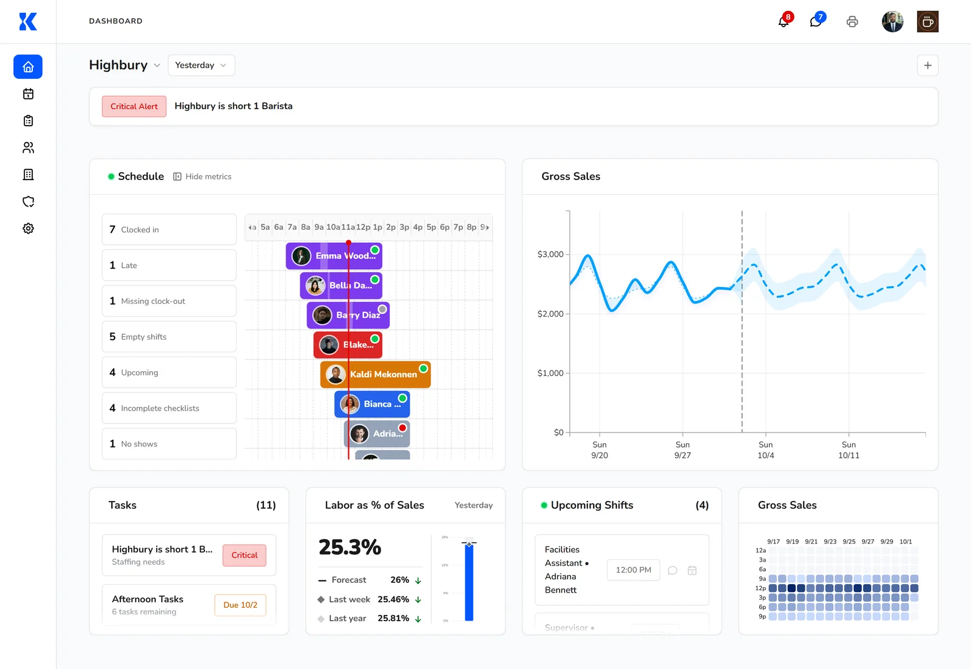This screenshot has width=971, height=669.
Task: Open Emma Wood's shift bar
Action: (x=334, y=256)
